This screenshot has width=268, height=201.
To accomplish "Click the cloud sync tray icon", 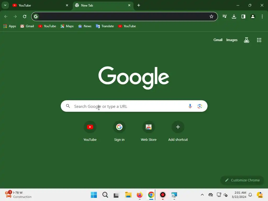I will pos(211,195).
